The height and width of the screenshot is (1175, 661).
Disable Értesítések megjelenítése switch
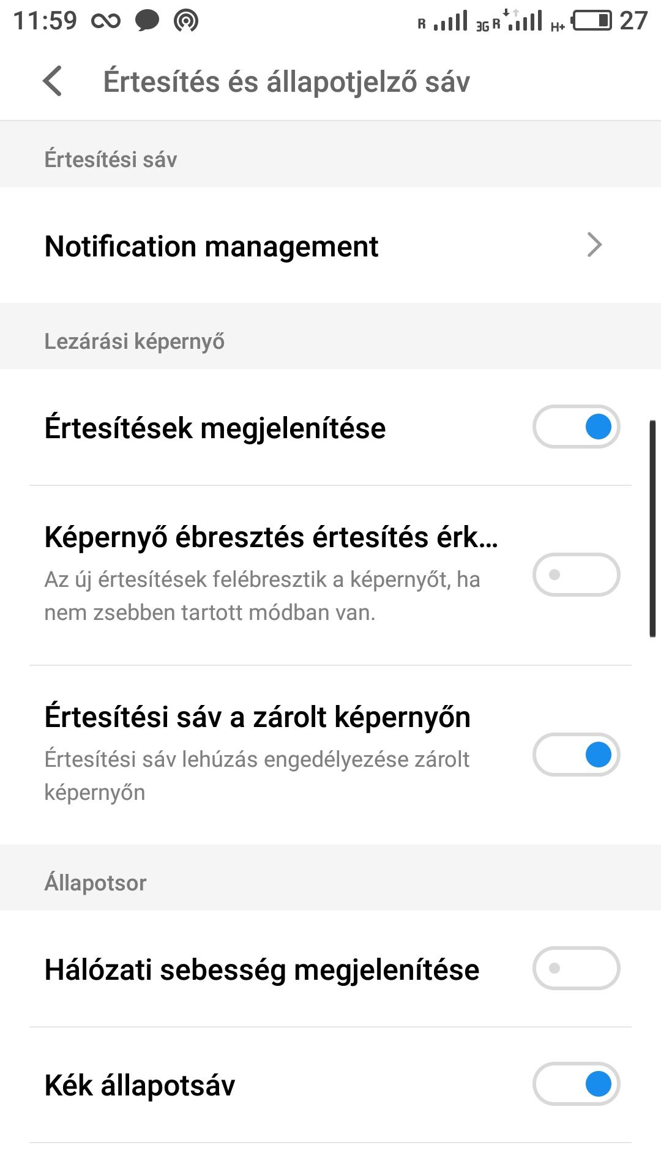pyautogui.click(x=577, y=427)
